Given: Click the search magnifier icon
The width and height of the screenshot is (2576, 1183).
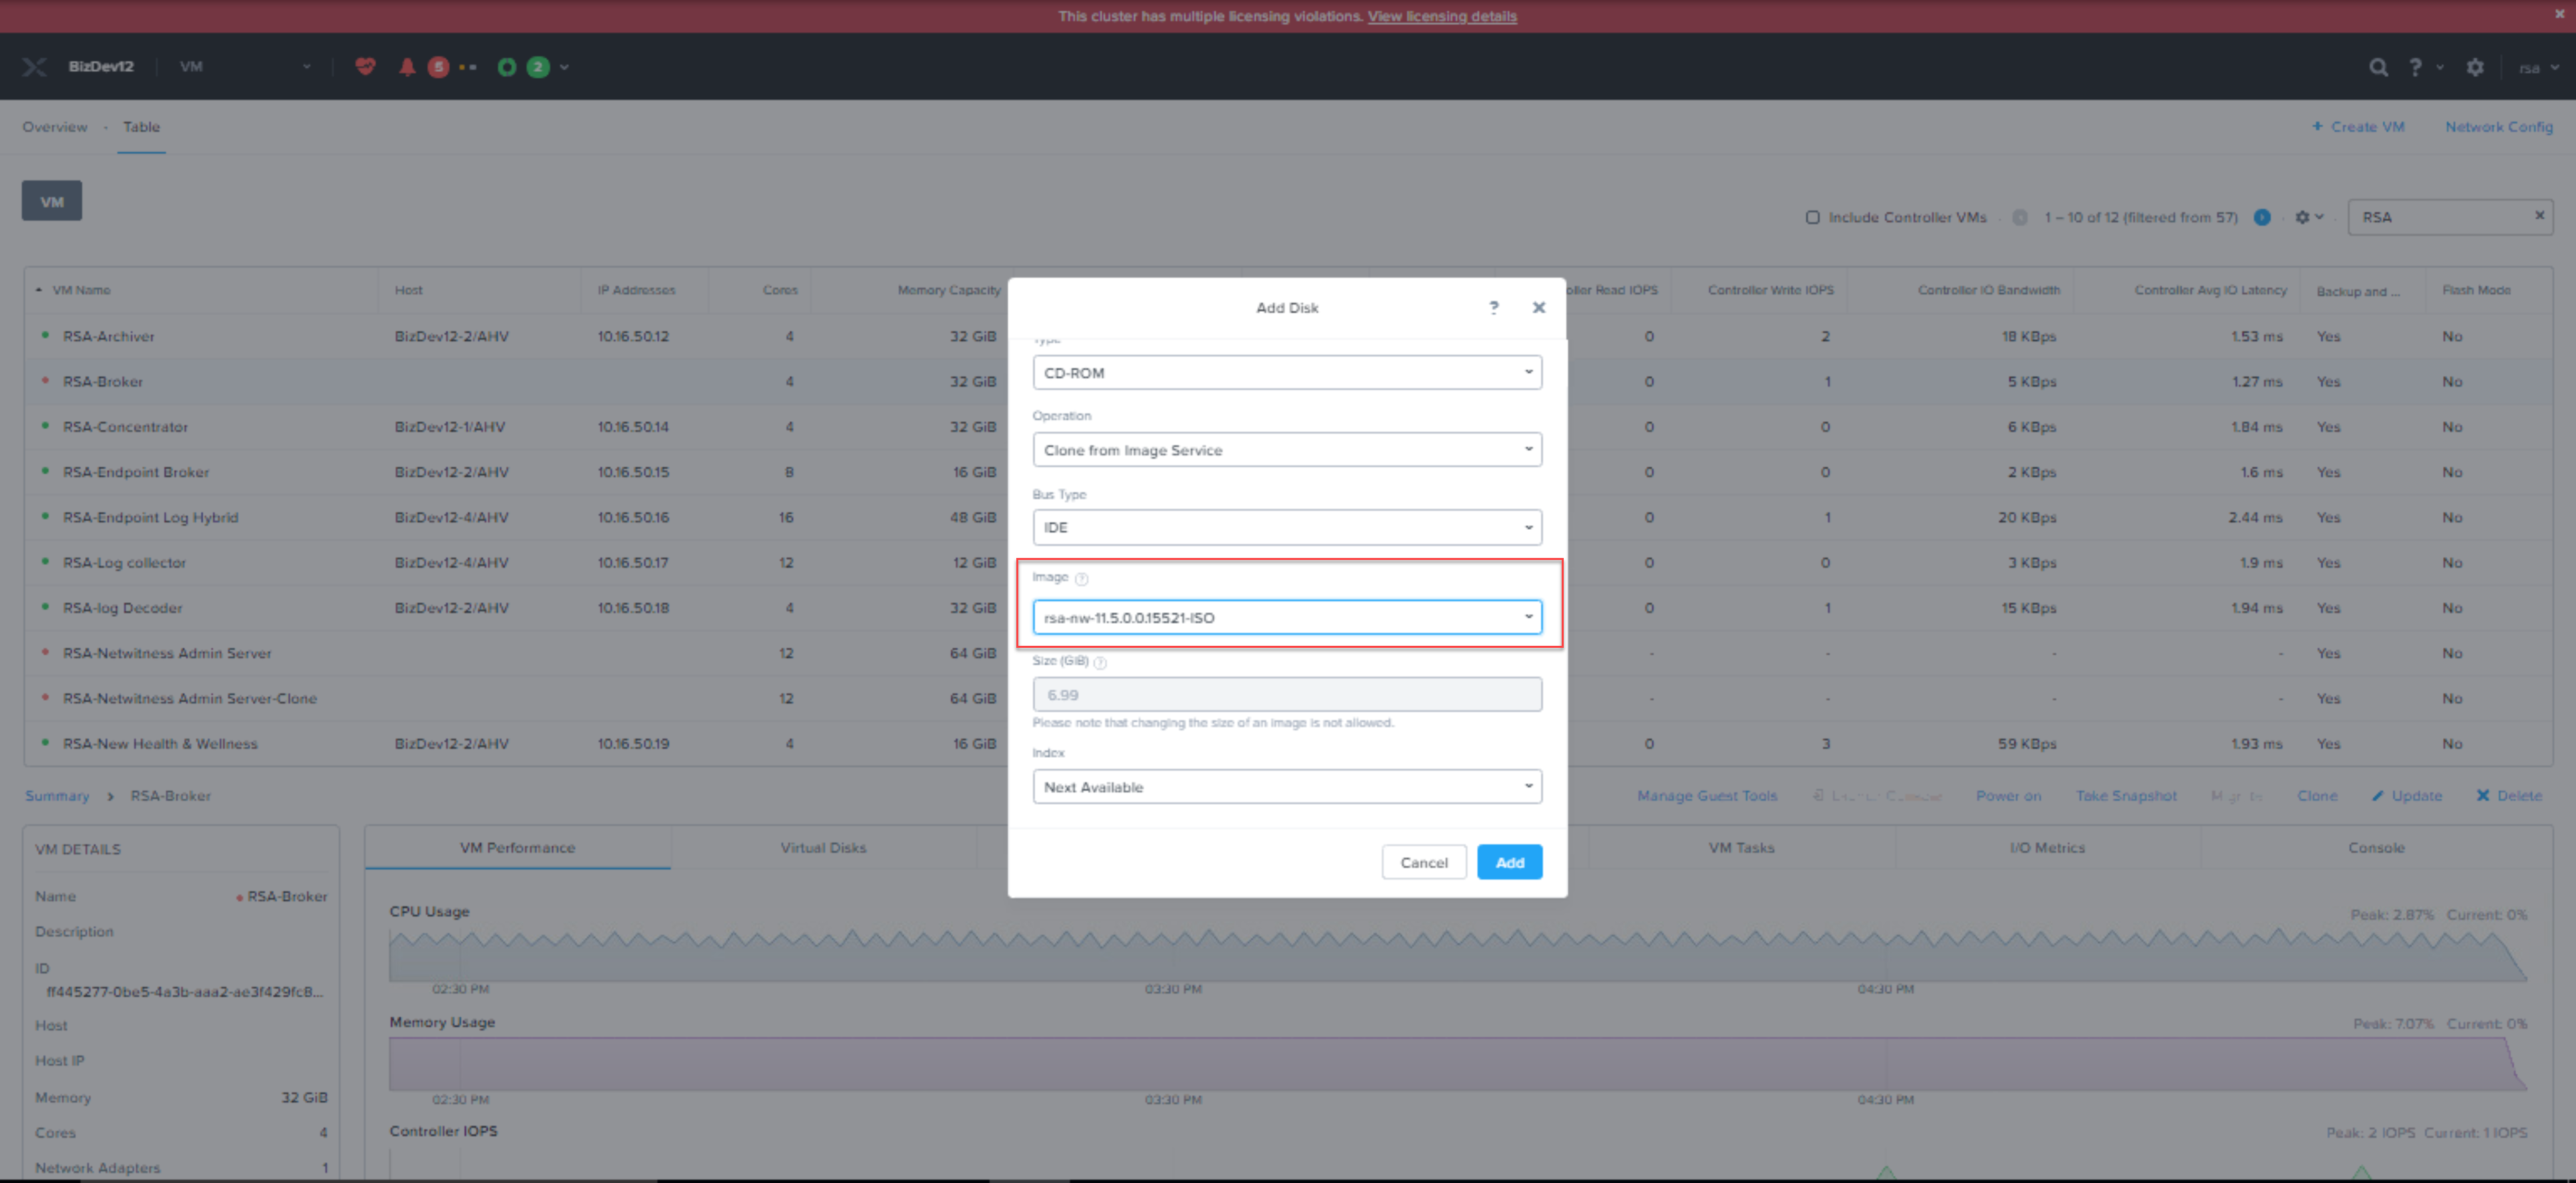Looking at the screenshot, I should (x=2378, y=67).
